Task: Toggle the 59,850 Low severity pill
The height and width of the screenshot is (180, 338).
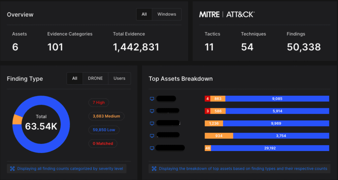Action: [104, 130]
